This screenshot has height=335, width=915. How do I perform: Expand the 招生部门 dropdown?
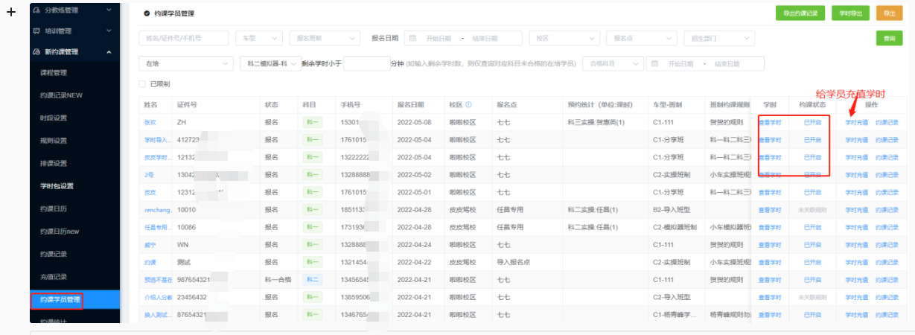[721, 38]
